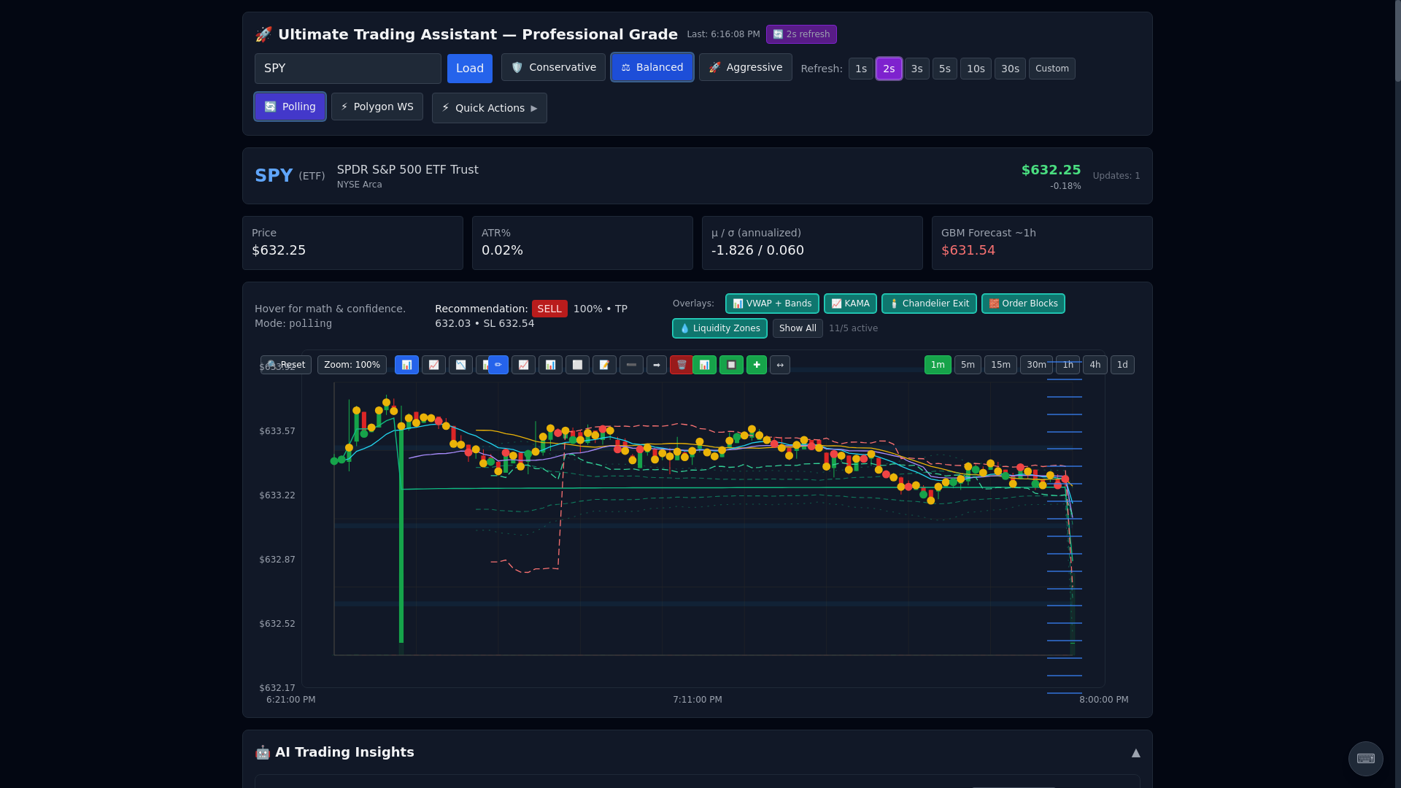Image resolution: width=1401 pixels, height=788 pixels.
Task: Click the downward trend chart icon
Action: click(x=460, y=365)
